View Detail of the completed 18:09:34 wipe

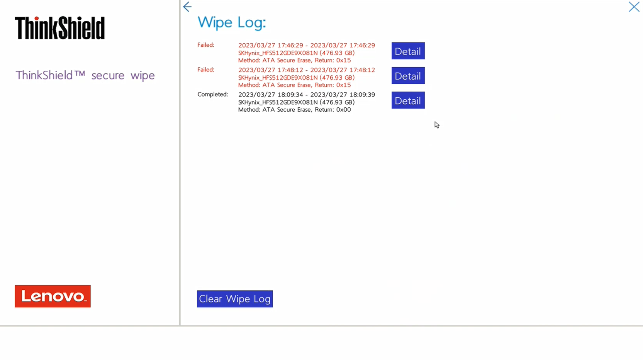(408, 100)
